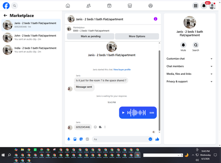Open the Video/Watch icon in top navigation
This screenshot has width=221, height=163.
109,6
